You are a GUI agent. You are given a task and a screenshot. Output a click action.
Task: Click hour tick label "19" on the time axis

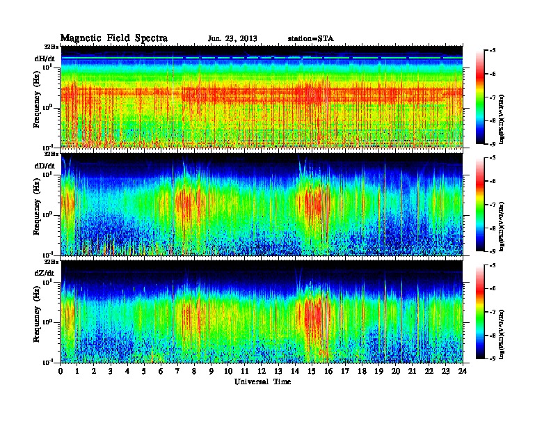click(x=378, y=371)
